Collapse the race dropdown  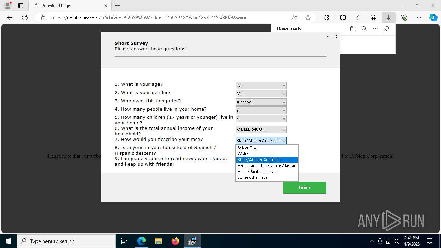(x=261, y=141)
